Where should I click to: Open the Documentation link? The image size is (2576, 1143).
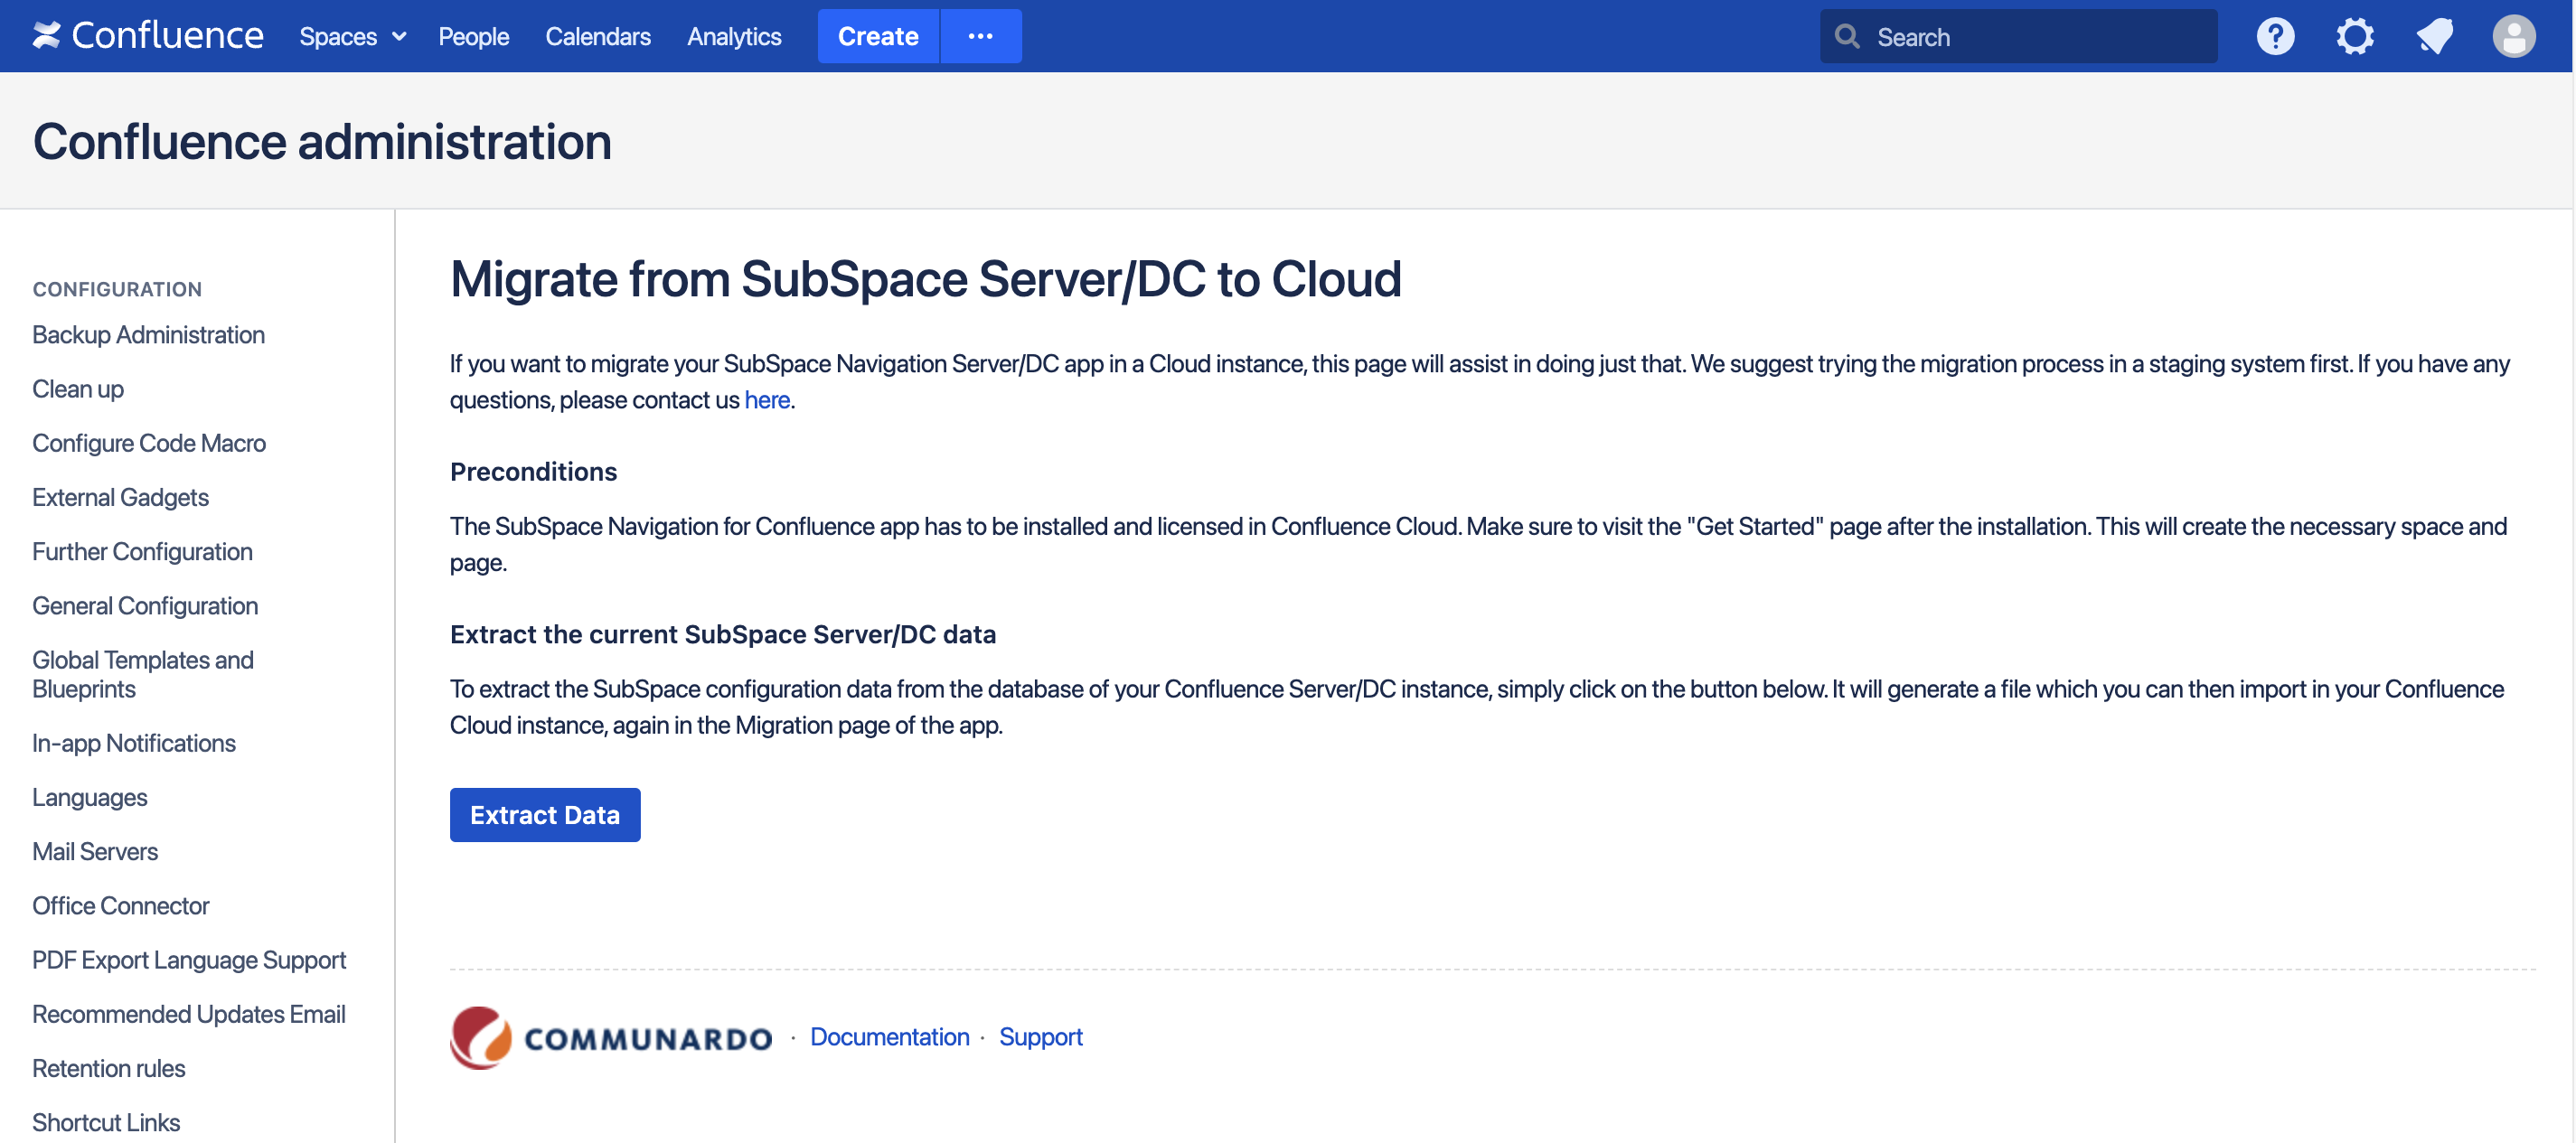(x=889, y=1037)
